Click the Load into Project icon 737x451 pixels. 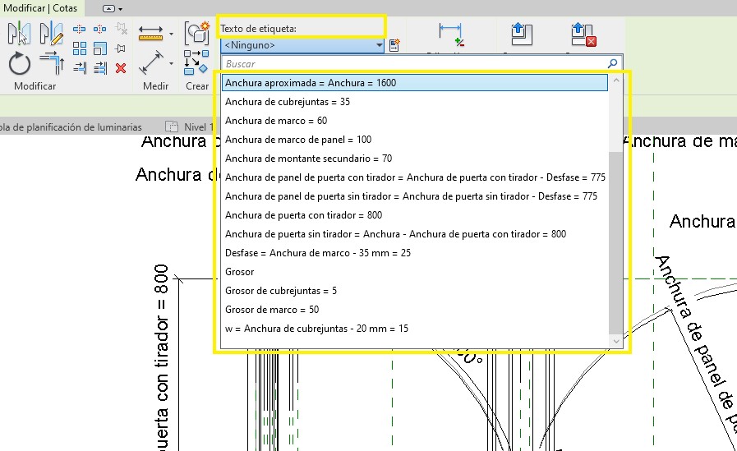tap(518, 35)
